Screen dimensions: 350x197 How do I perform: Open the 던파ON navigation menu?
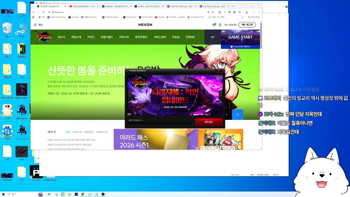190,37
